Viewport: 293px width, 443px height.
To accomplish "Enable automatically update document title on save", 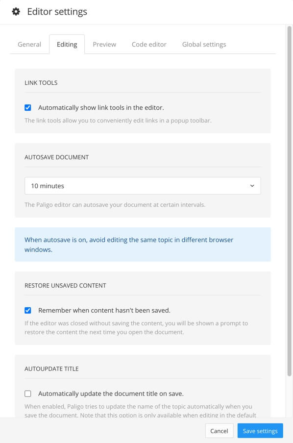I will [28, 394].
